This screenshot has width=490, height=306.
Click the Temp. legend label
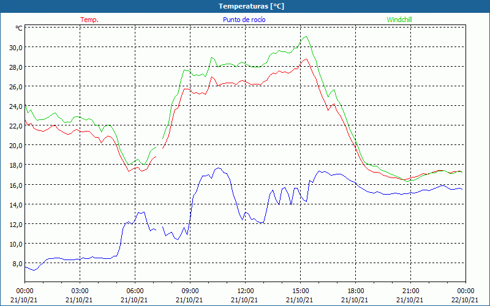pos(89,20)
